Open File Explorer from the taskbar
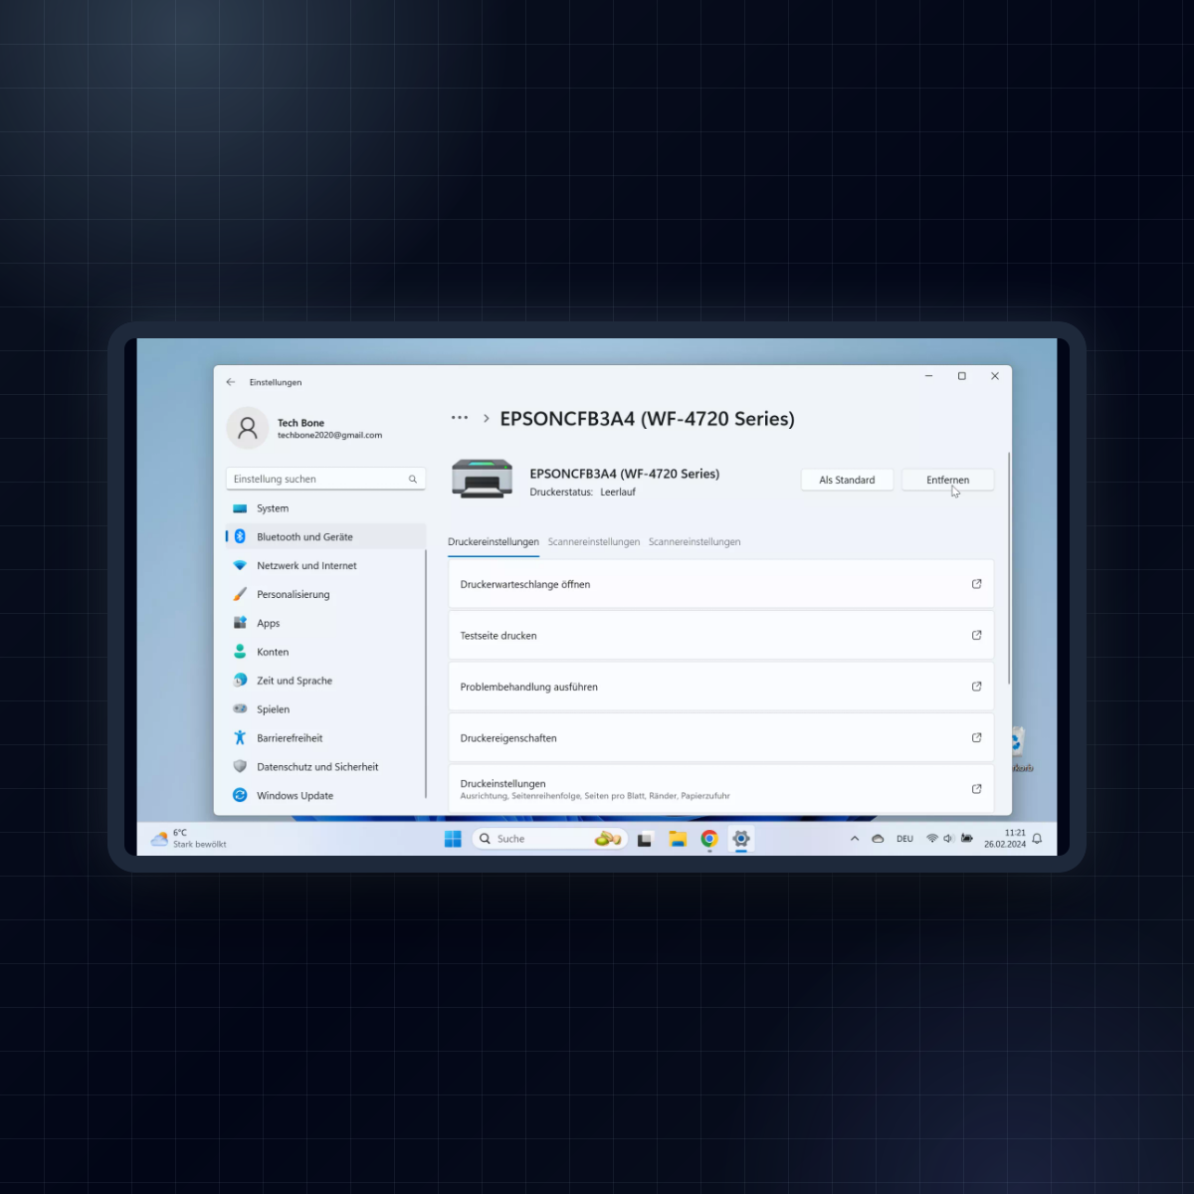 [678, 839]
